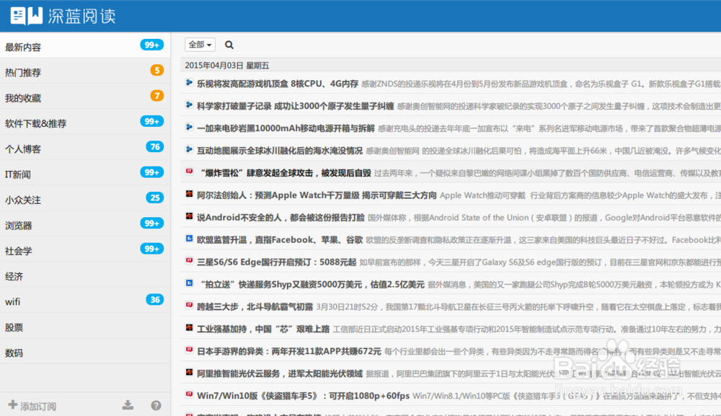Open article "爆炸雪松"肆意发起全球攻击
Viewport: 721px width, 416px height.
point(283,173)
